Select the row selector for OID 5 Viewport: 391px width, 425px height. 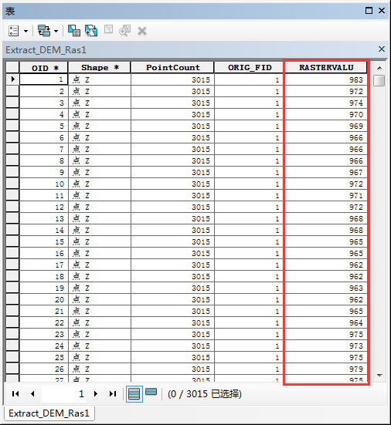click(x=12, y=126)
